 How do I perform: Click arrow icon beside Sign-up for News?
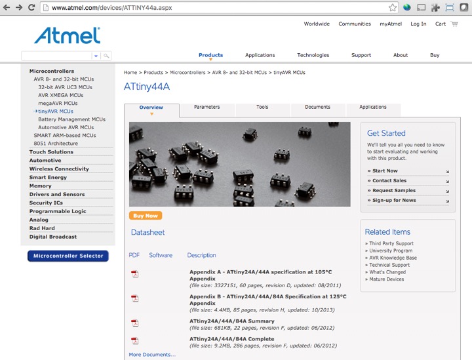click(x=448, y=201)
